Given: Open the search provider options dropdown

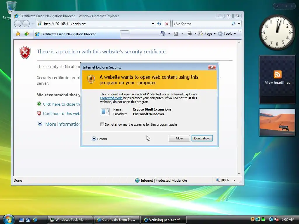Looking at the screenshot, I should tap(239, 24).
